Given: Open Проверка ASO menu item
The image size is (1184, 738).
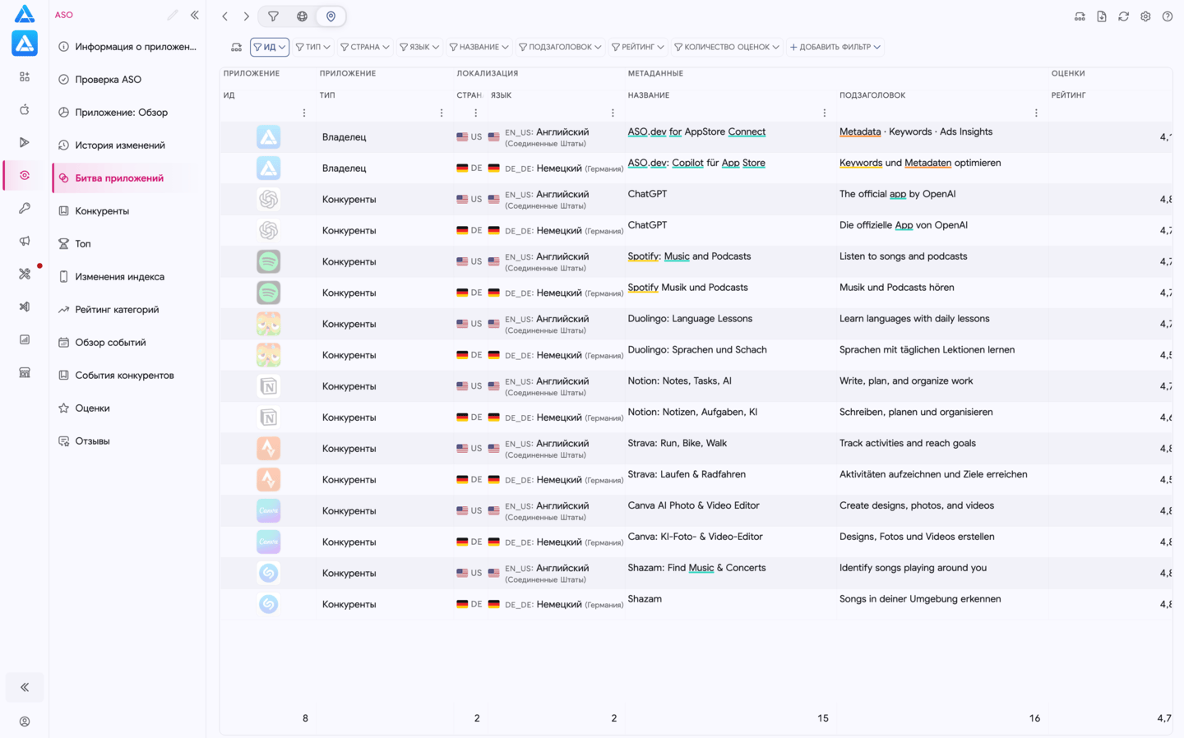Looking at the screenshot, I should [127, 80].
